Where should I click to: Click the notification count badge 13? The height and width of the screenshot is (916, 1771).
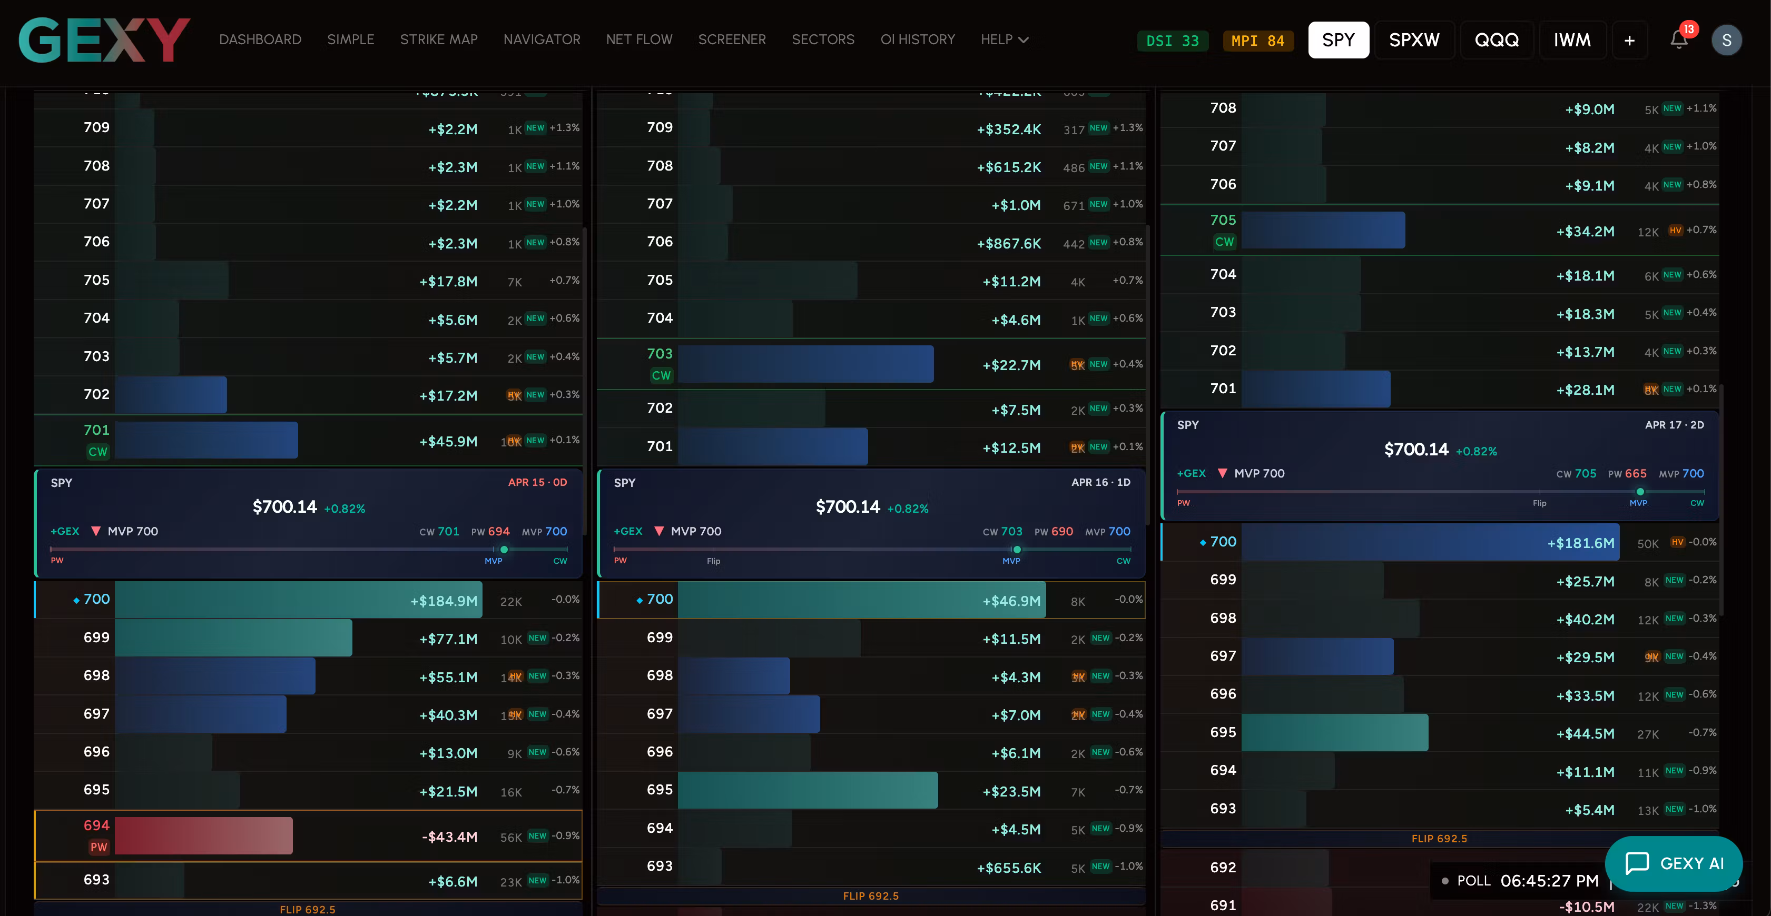click(x=1688, y=29)
